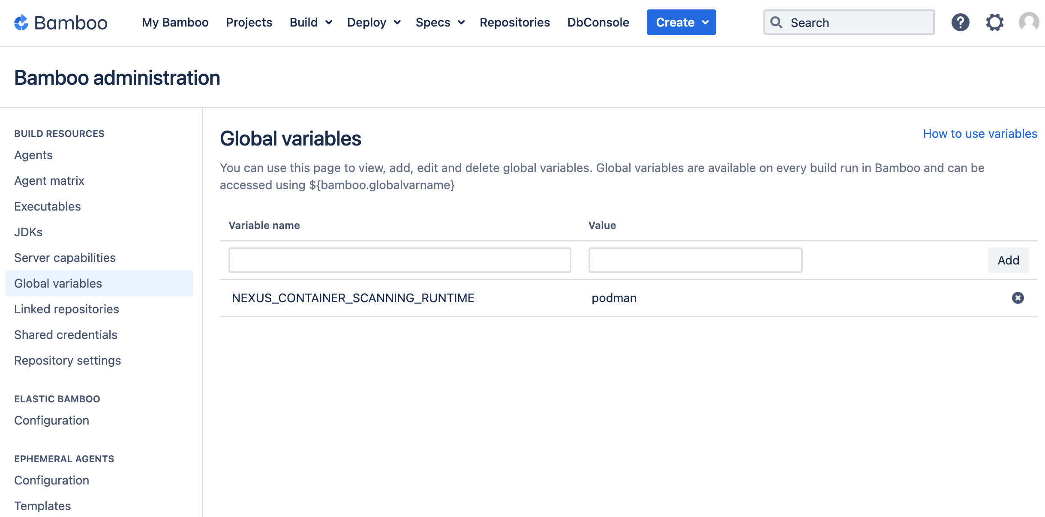Viewport: 1045px width, 517px height.
Task: Navigate to Agents build resource
Action: (35, 155)
